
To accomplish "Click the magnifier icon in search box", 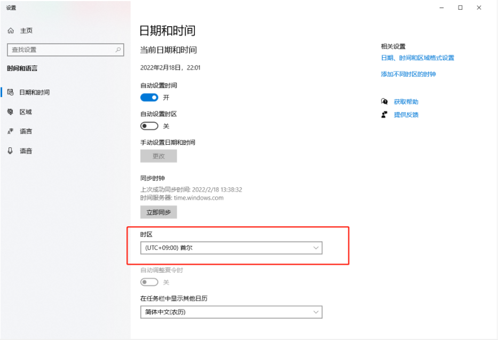I will (x=118, y=50).
